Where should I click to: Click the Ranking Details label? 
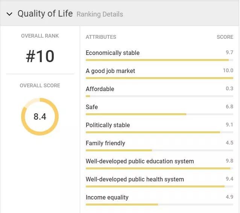pos(100,14)
